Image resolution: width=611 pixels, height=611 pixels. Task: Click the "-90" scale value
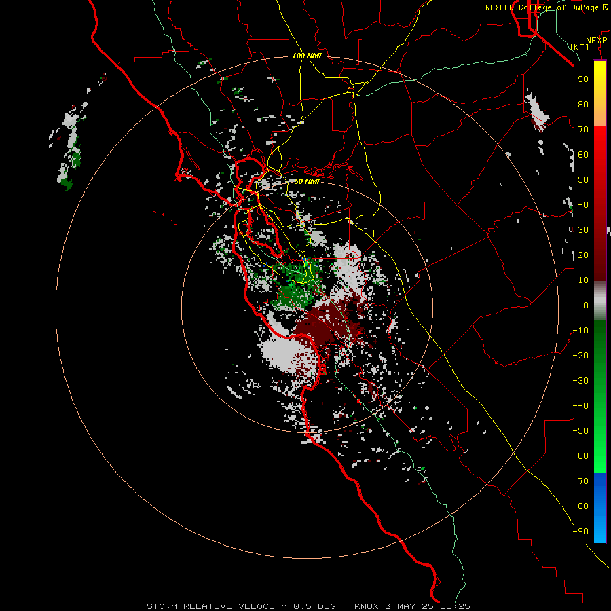coord(580,532)
